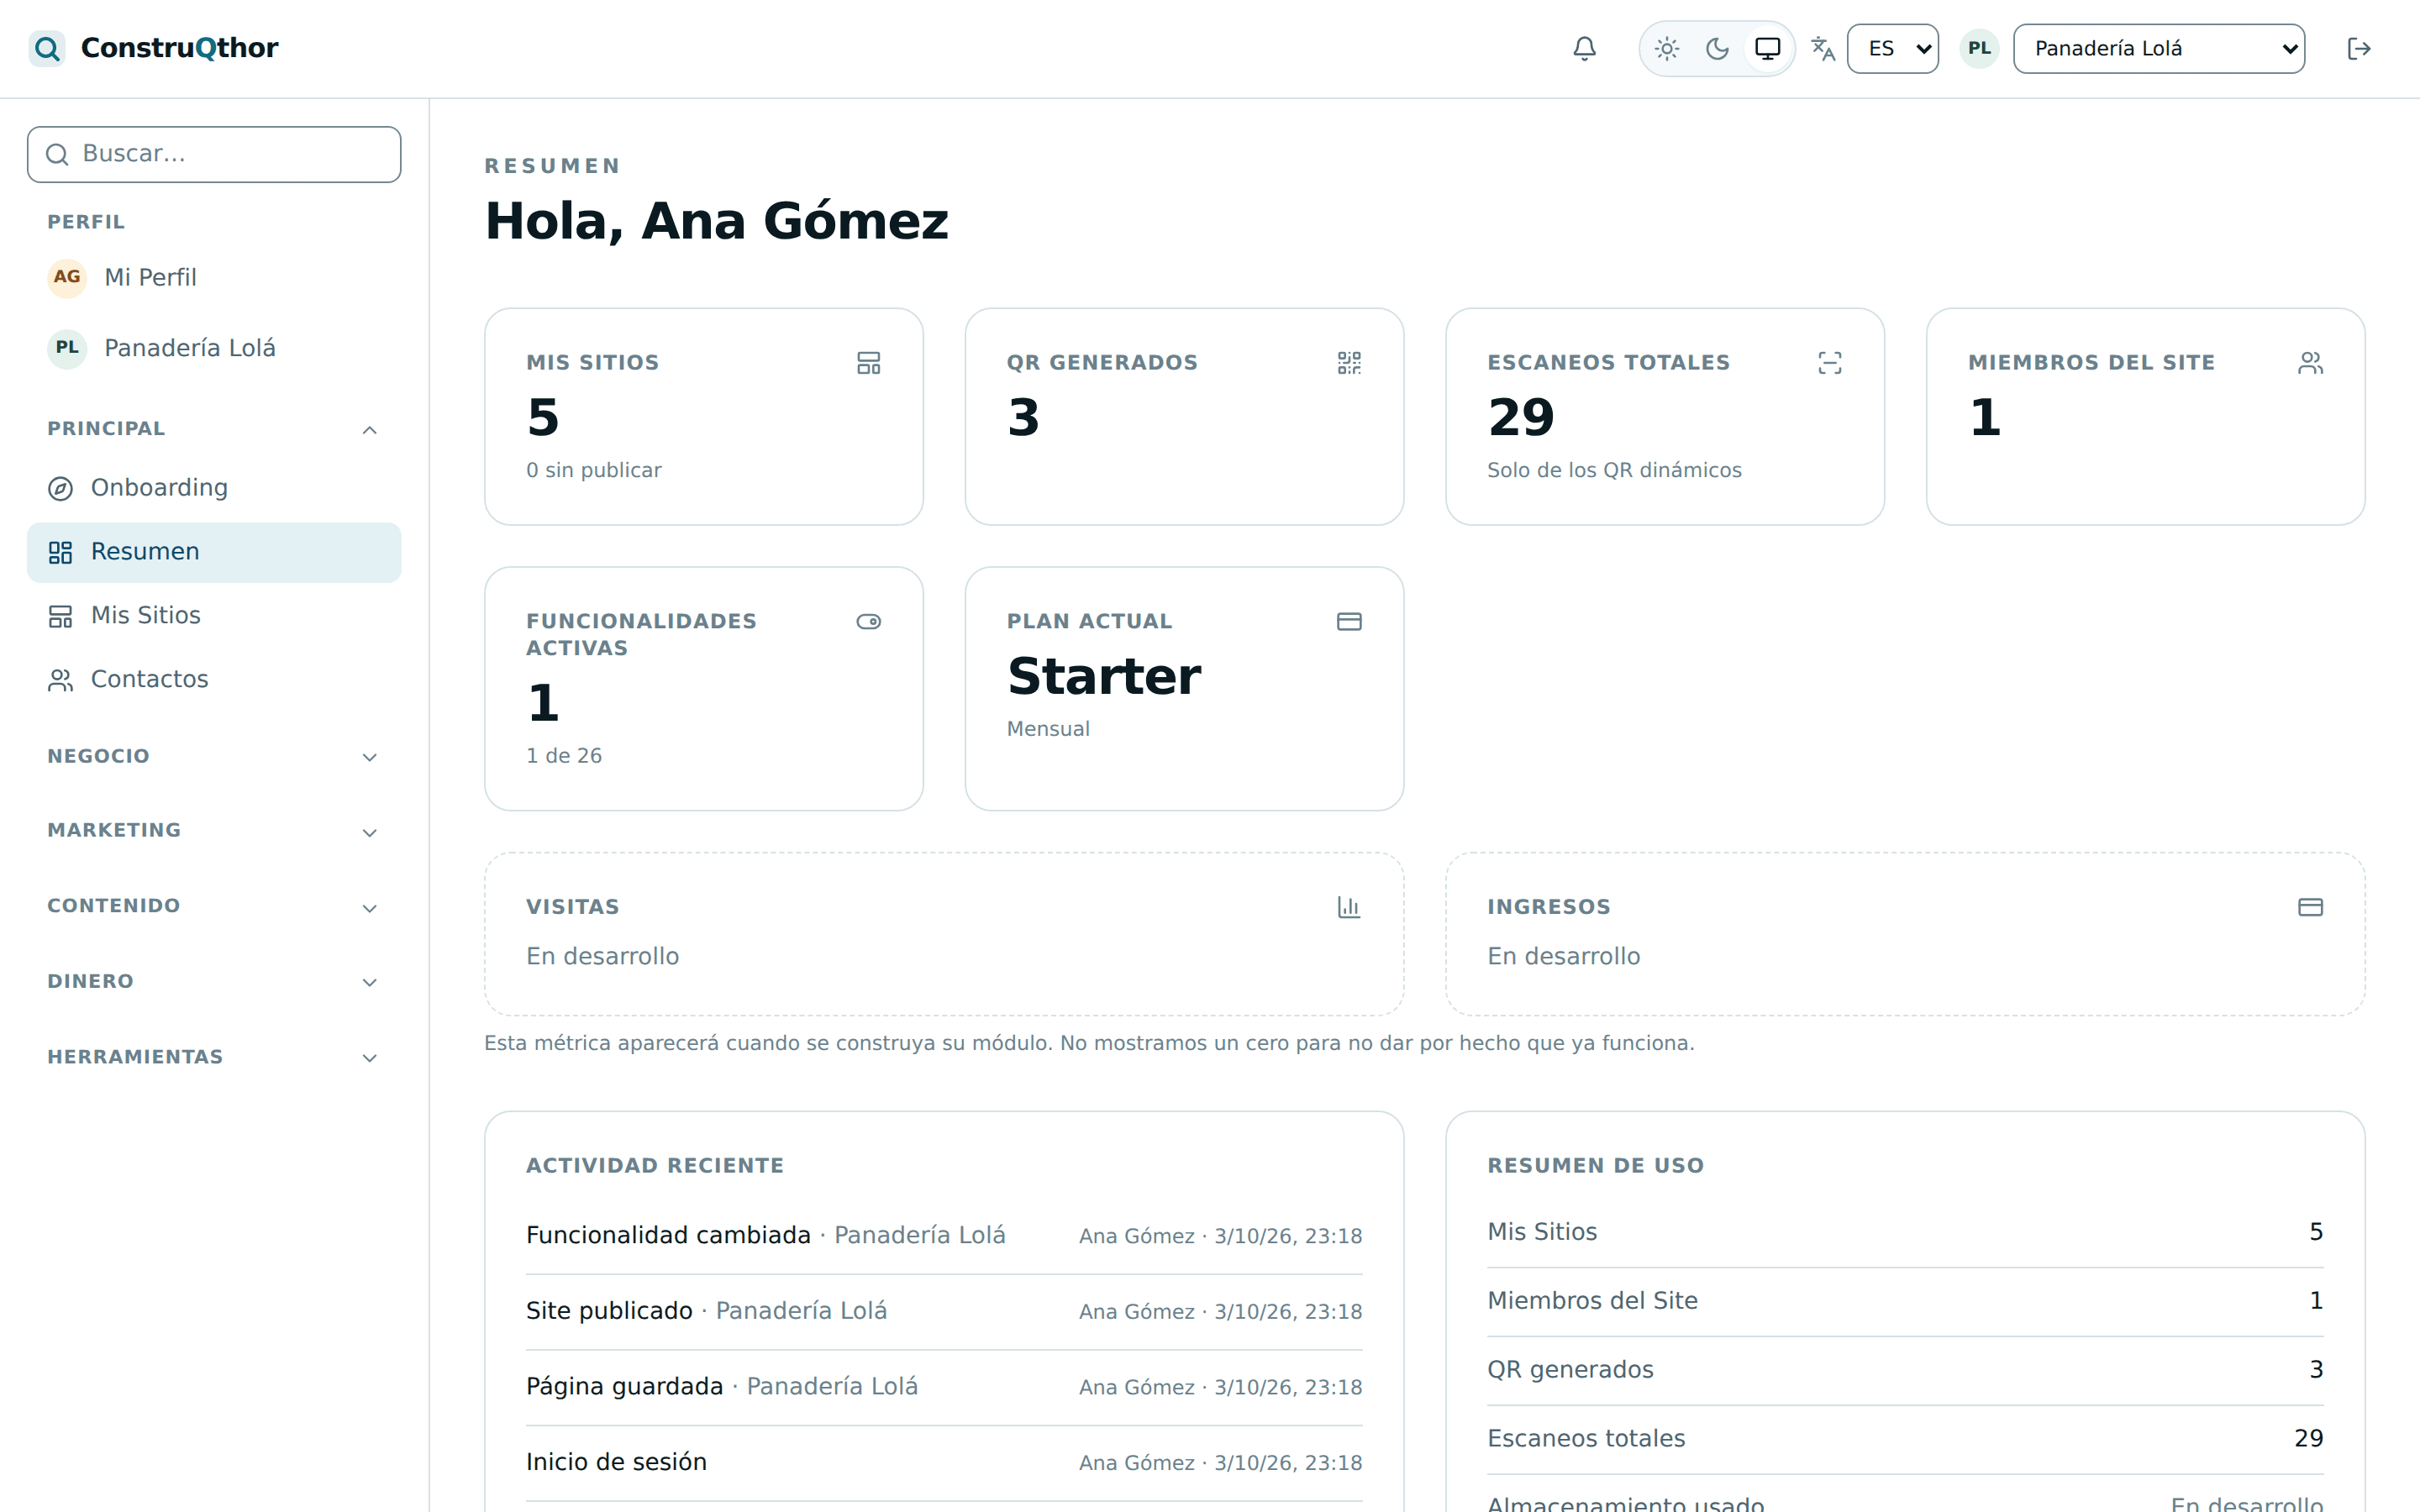The image size is (2420, 1512).
Task: Select Resumen in sidebar
Action: click(214, 552)
